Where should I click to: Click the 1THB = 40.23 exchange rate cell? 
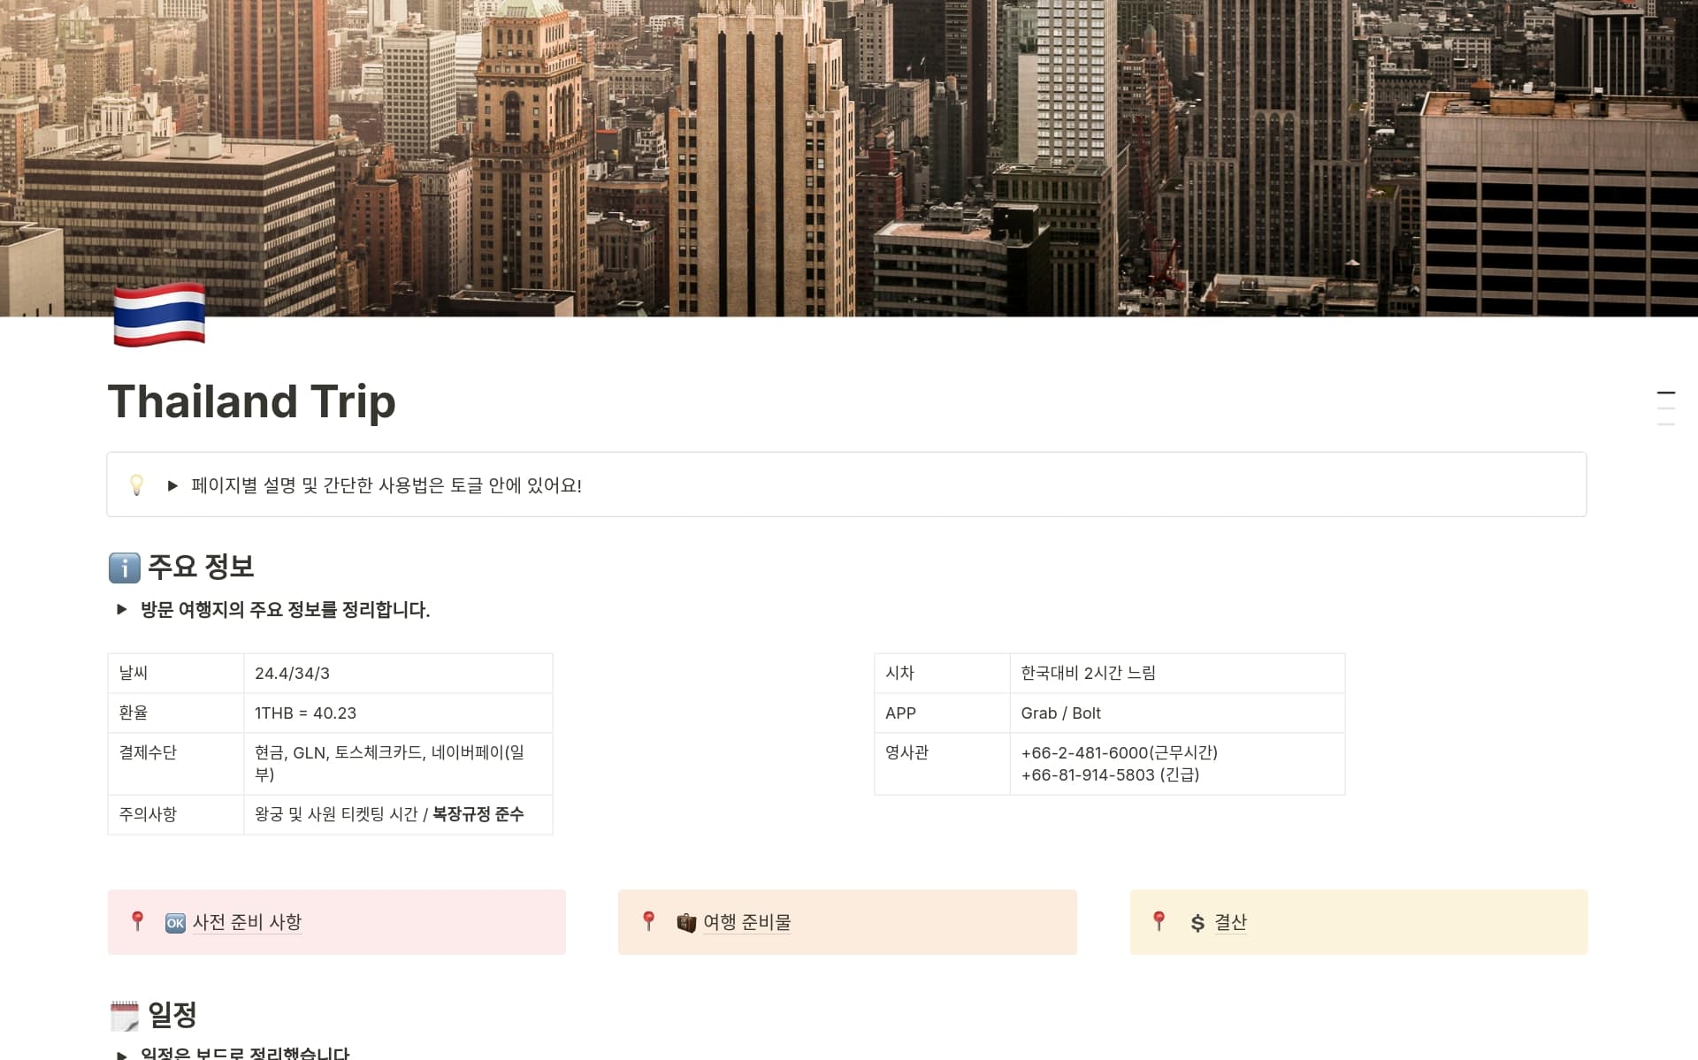pos(397,713)
